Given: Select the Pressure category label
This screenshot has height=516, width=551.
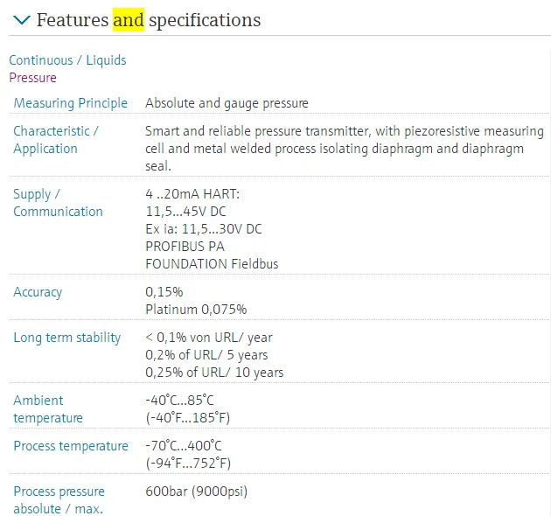Looking at the screenshot, I should coord(32,77).
